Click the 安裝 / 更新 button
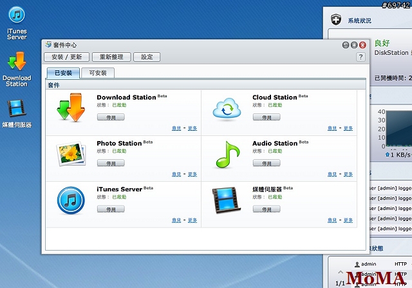The height and width of the screenshot is (288, 412). [67, 57]
